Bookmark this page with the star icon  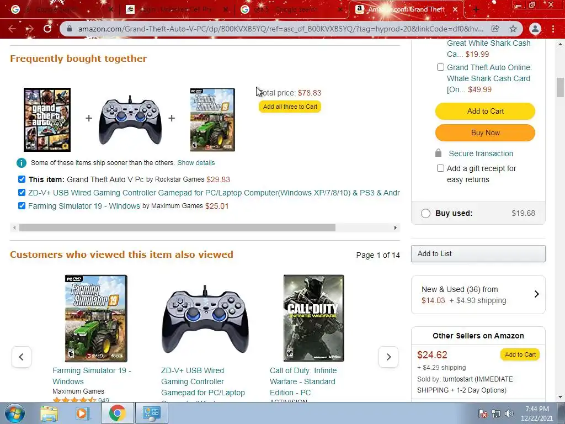tap(513, 29)
